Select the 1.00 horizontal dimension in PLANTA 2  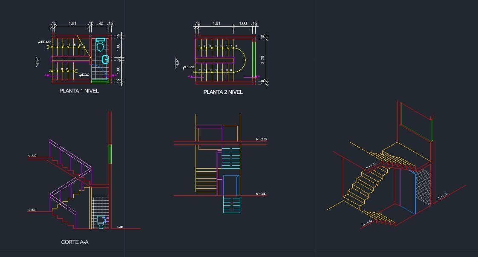point(243,23)
